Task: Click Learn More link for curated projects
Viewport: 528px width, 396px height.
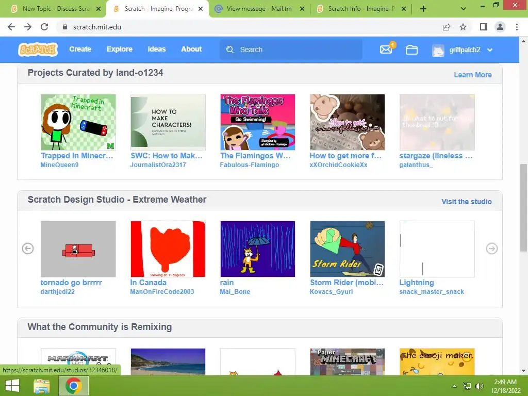Action: pos(472,75)
